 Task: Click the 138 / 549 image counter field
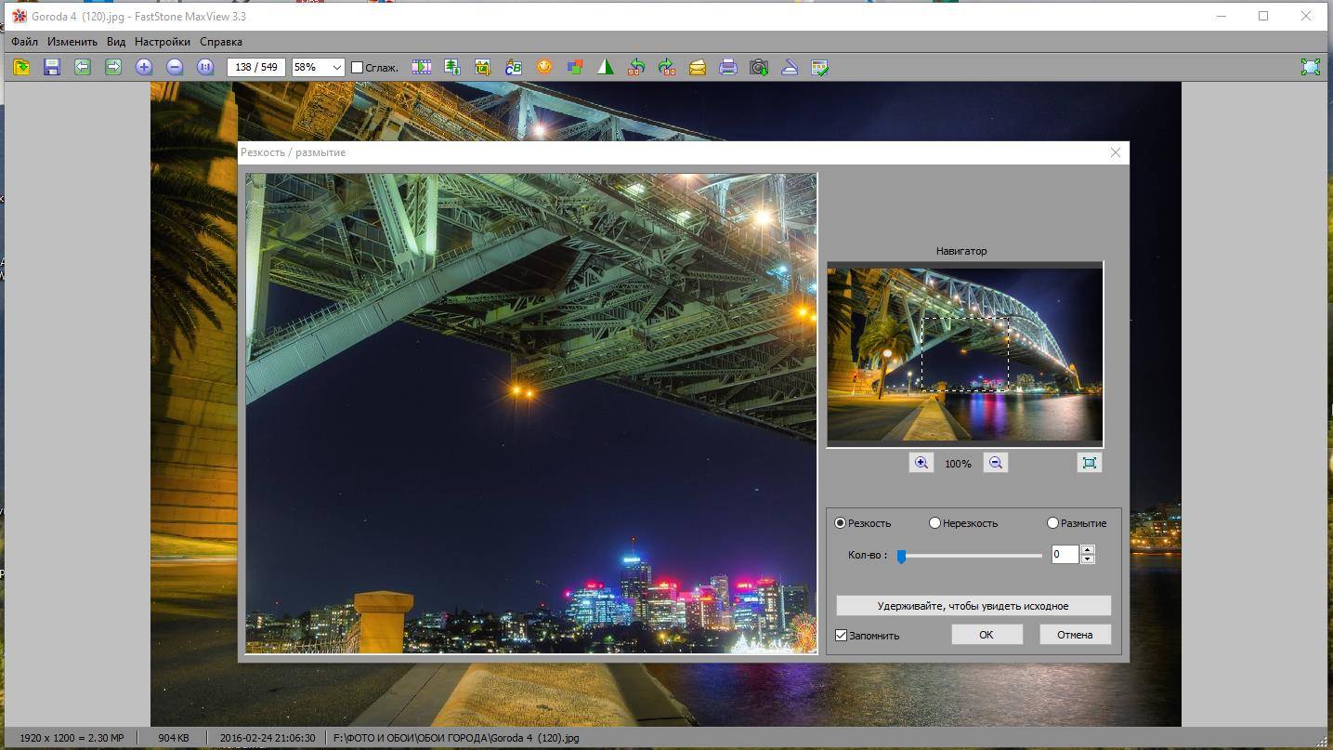tap(256, 67)
